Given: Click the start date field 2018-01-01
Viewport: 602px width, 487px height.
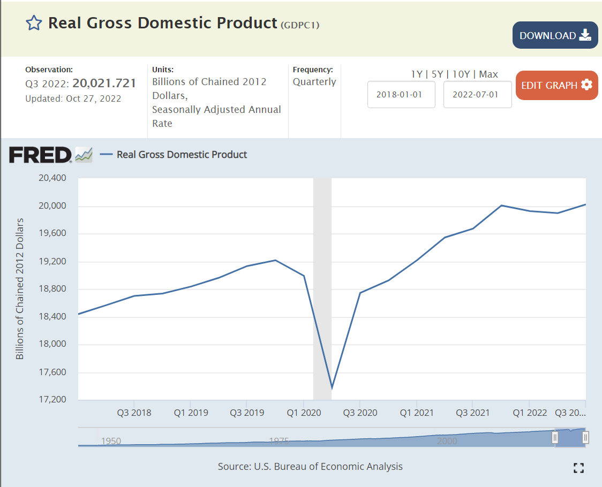Looking at the screenshot, I should pos(401,95).
